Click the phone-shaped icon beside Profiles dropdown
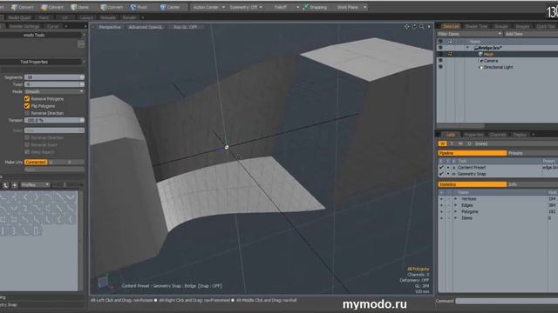This screenshot has height=313, width=558. click(x=6, y=185)
